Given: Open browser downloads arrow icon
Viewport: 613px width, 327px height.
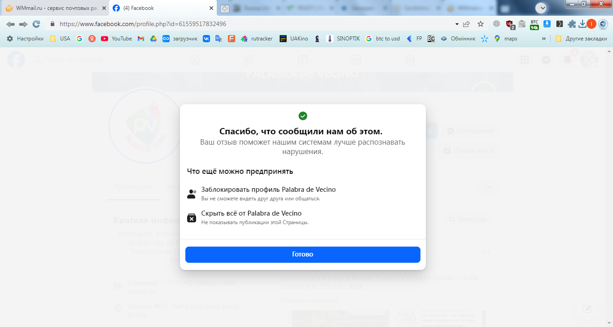Looking at the screenshot, I should click(x=582, y=24).
